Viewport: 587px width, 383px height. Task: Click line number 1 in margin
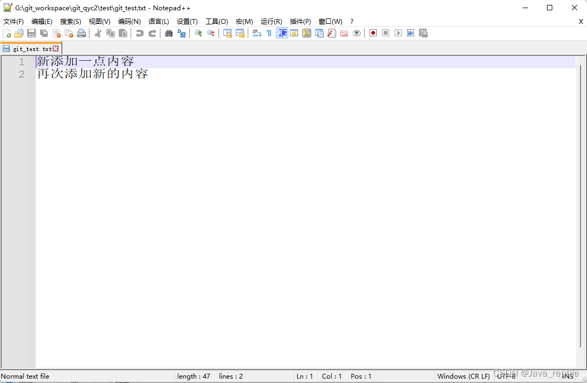pos(22,62)
